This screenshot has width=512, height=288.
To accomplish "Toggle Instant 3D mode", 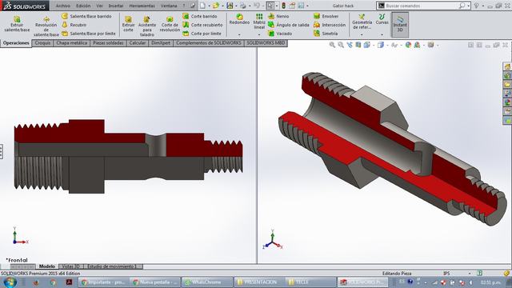I will [x=400, y=25].
